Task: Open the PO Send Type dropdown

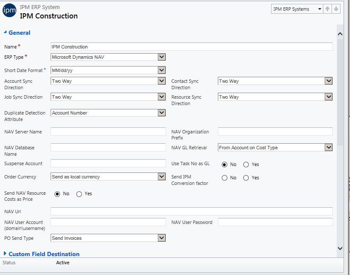Action: pos(162,238)
